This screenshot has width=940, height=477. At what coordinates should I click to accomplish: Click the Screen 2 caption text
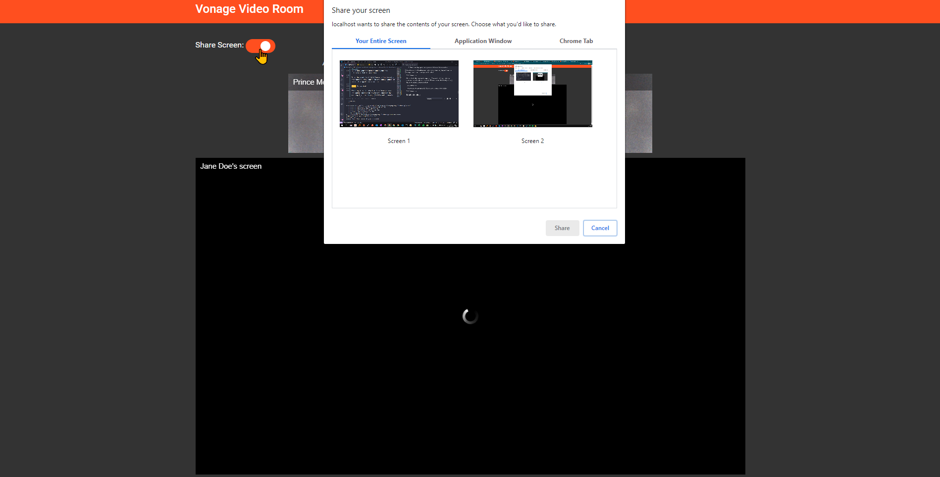pos(532,141)
